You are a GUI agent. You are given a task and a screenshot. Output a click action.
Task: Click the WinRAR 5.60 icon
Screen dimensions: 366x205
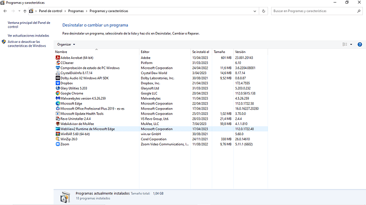pos(58,134)
